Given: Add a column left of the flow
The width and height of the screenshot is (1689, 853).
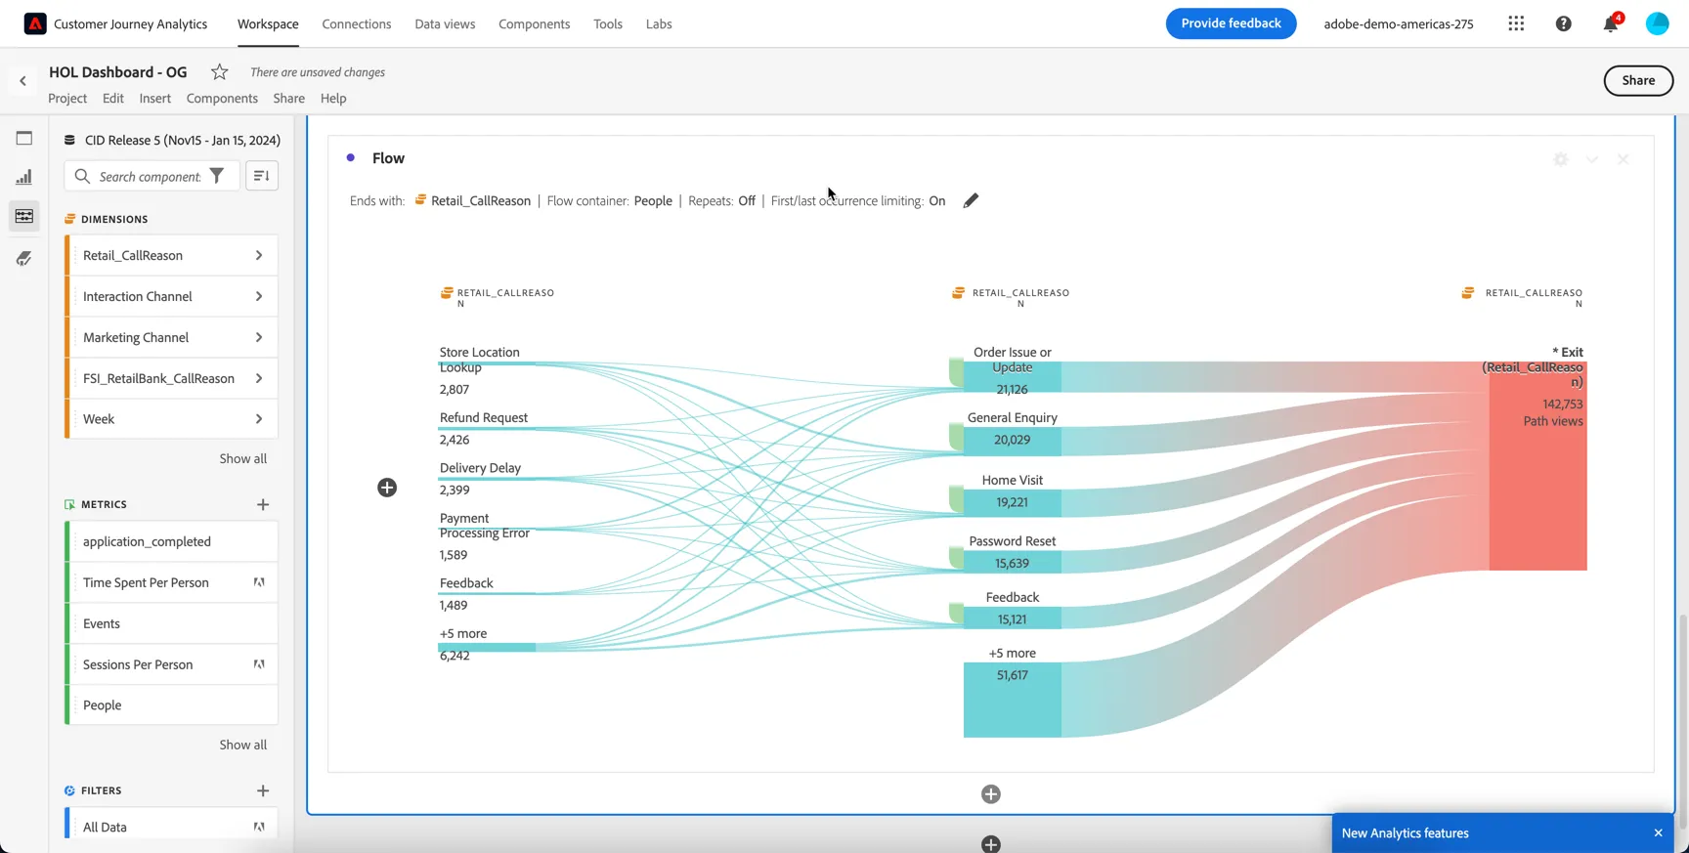Looking at the screenshot, I should click(x=387, y=488).
